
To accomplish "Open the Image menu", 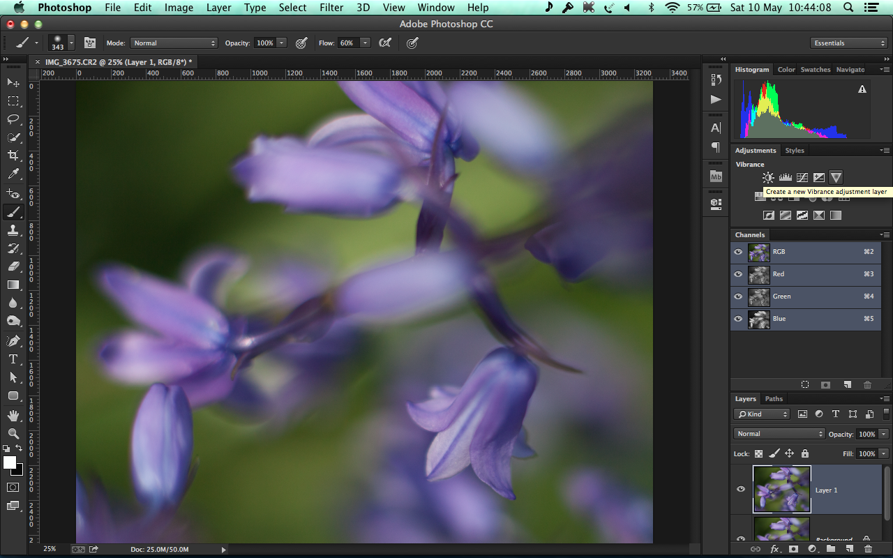I will (x=179, y=8).
